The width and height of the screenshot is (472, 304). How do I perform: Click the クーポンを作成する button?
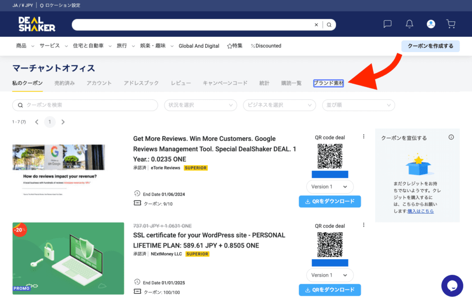(x=431, y=46)
